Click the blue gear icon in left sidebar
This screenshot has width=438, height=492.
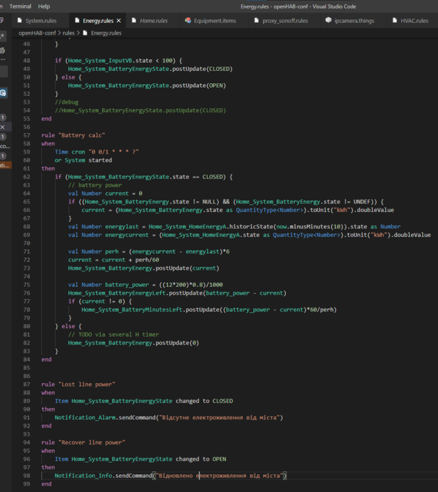3,92
